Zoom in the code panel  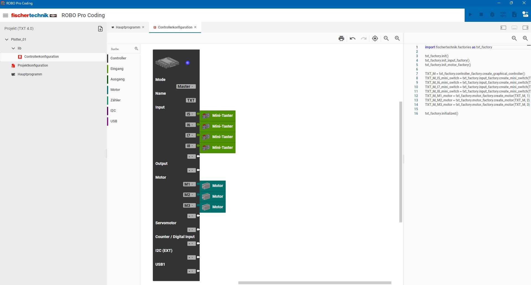(525, 38)
